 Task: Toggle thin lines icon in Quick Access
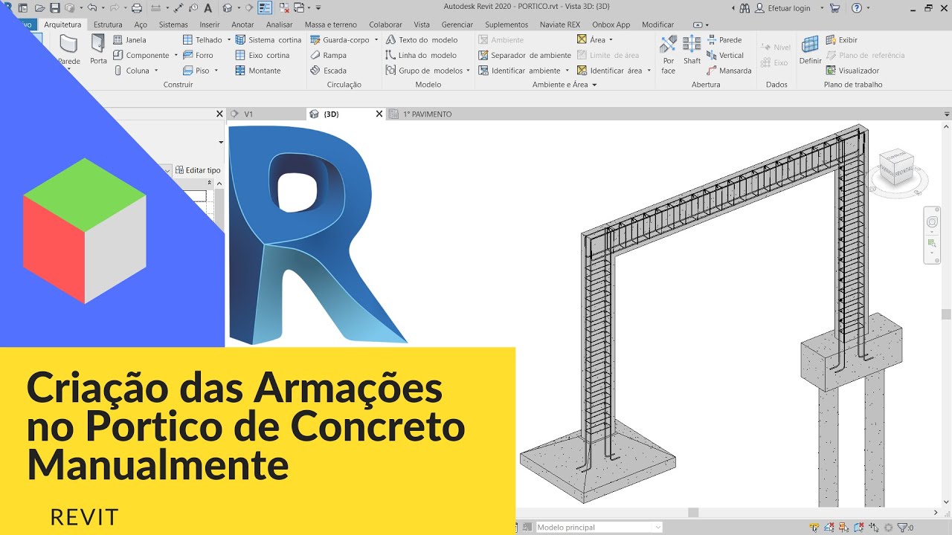coord(265,8)
